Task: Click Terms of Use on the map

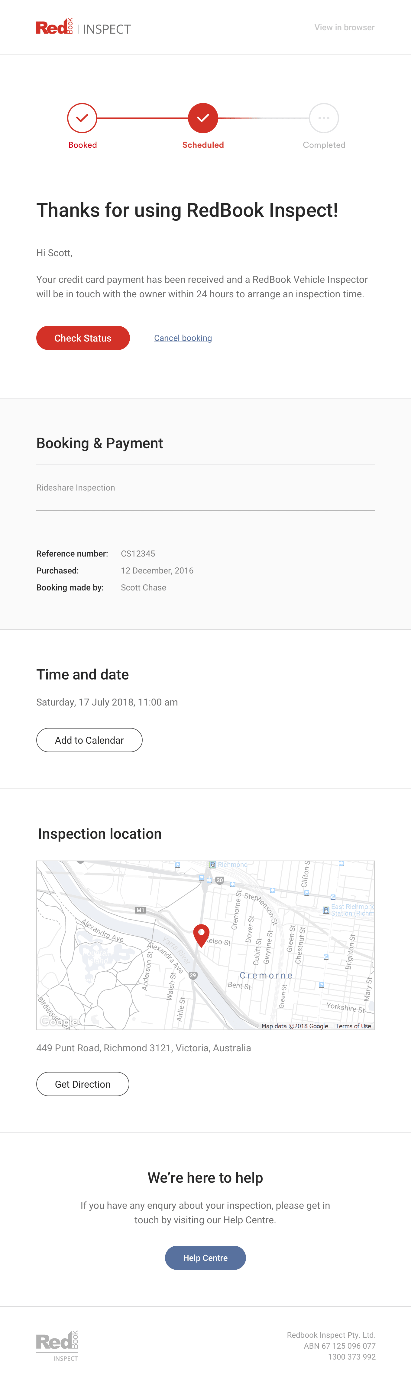Action: pyautogui.click(x=353, y=1026)
